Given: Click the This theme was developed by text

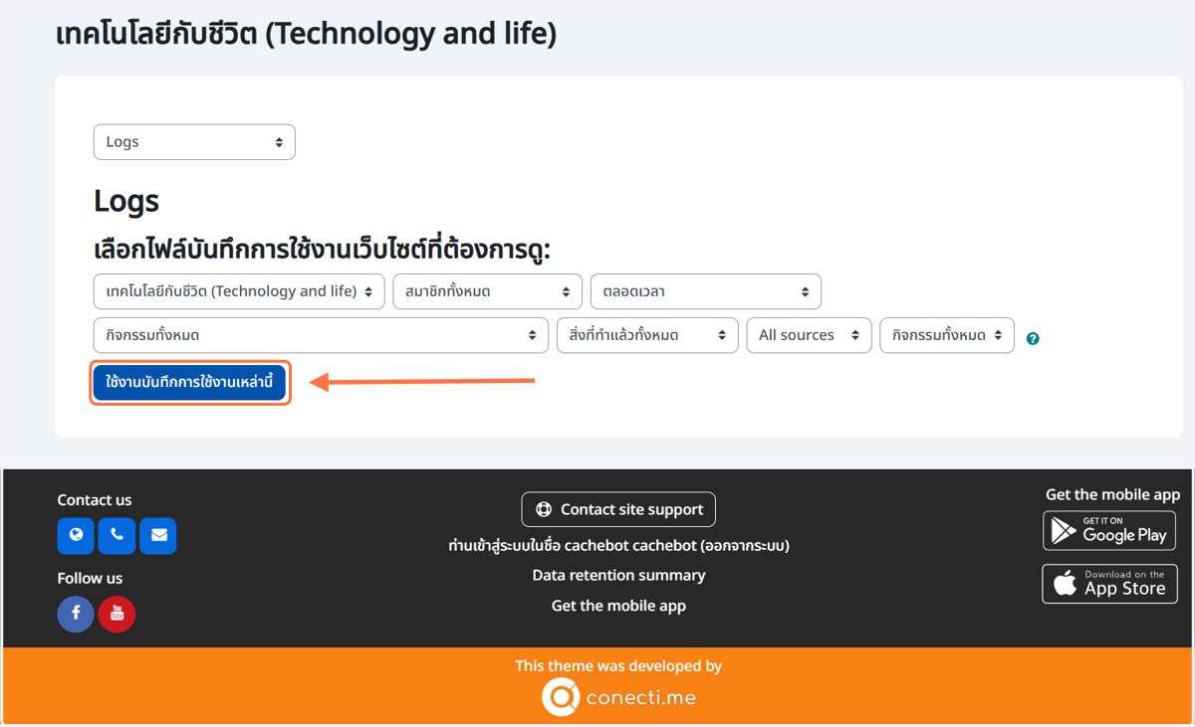Looking at the screenshot, I should [x=618, y=666].
